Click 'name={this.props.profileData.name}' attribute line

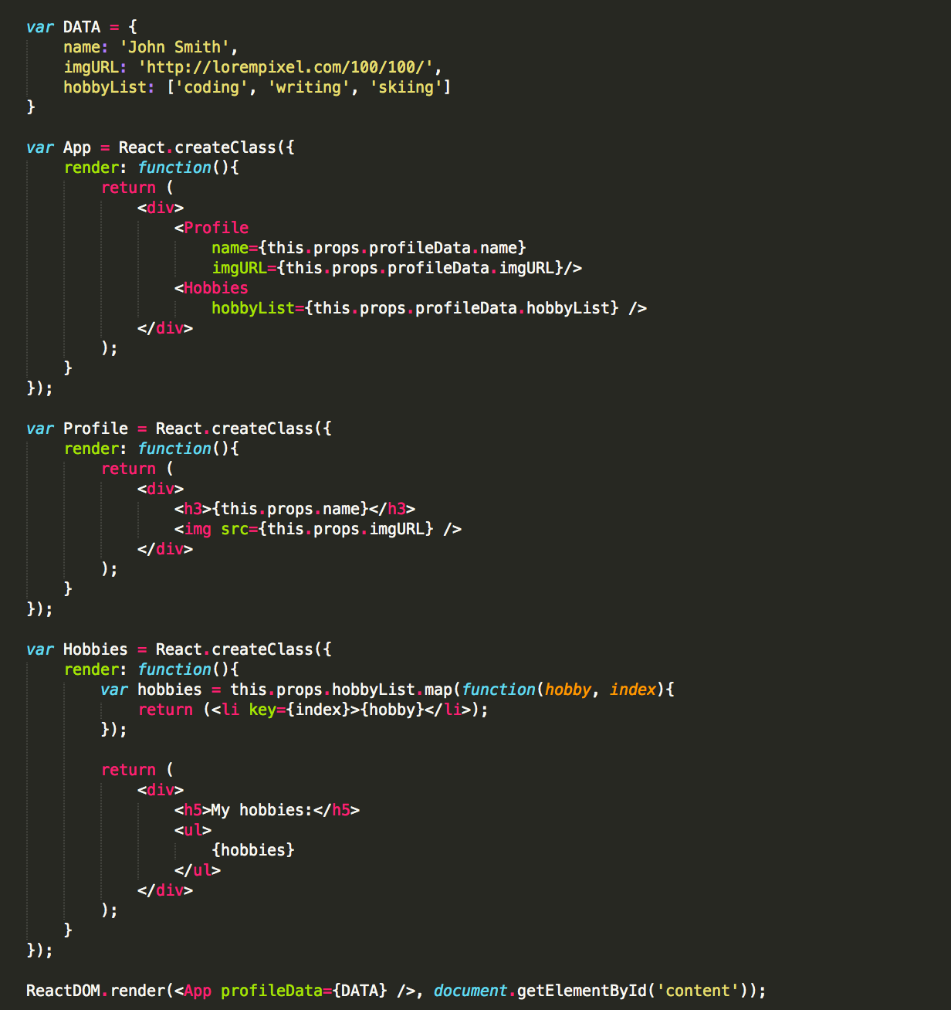(x=369, y=248)
